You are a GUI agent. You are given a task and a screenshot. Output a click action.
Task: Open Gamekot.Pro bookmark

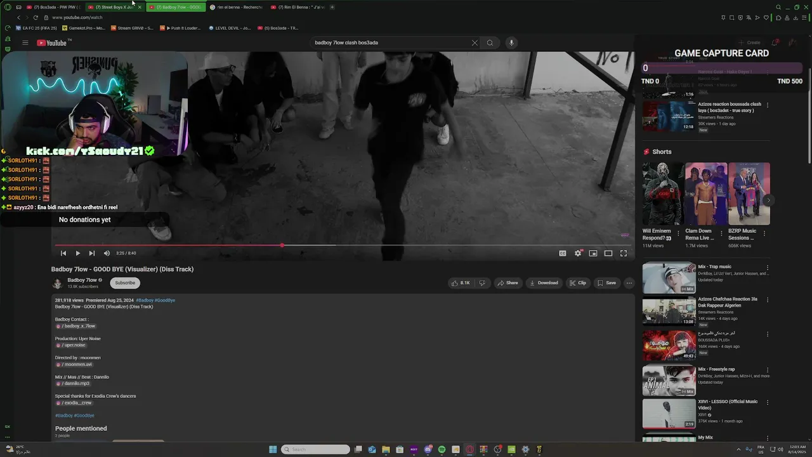[x=84, y=28]
